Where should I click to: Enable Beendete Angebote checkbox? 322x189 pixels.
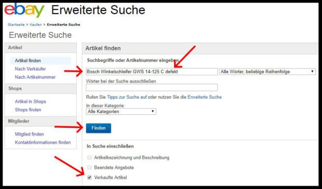(89, 168)
